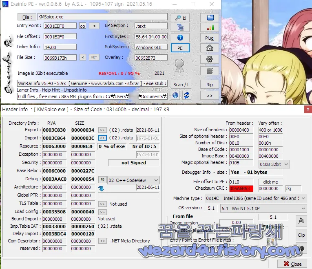The width and height of the screenshot is (312, 269).
Task: Click the PE header button
Action: (x=180, y=48)
